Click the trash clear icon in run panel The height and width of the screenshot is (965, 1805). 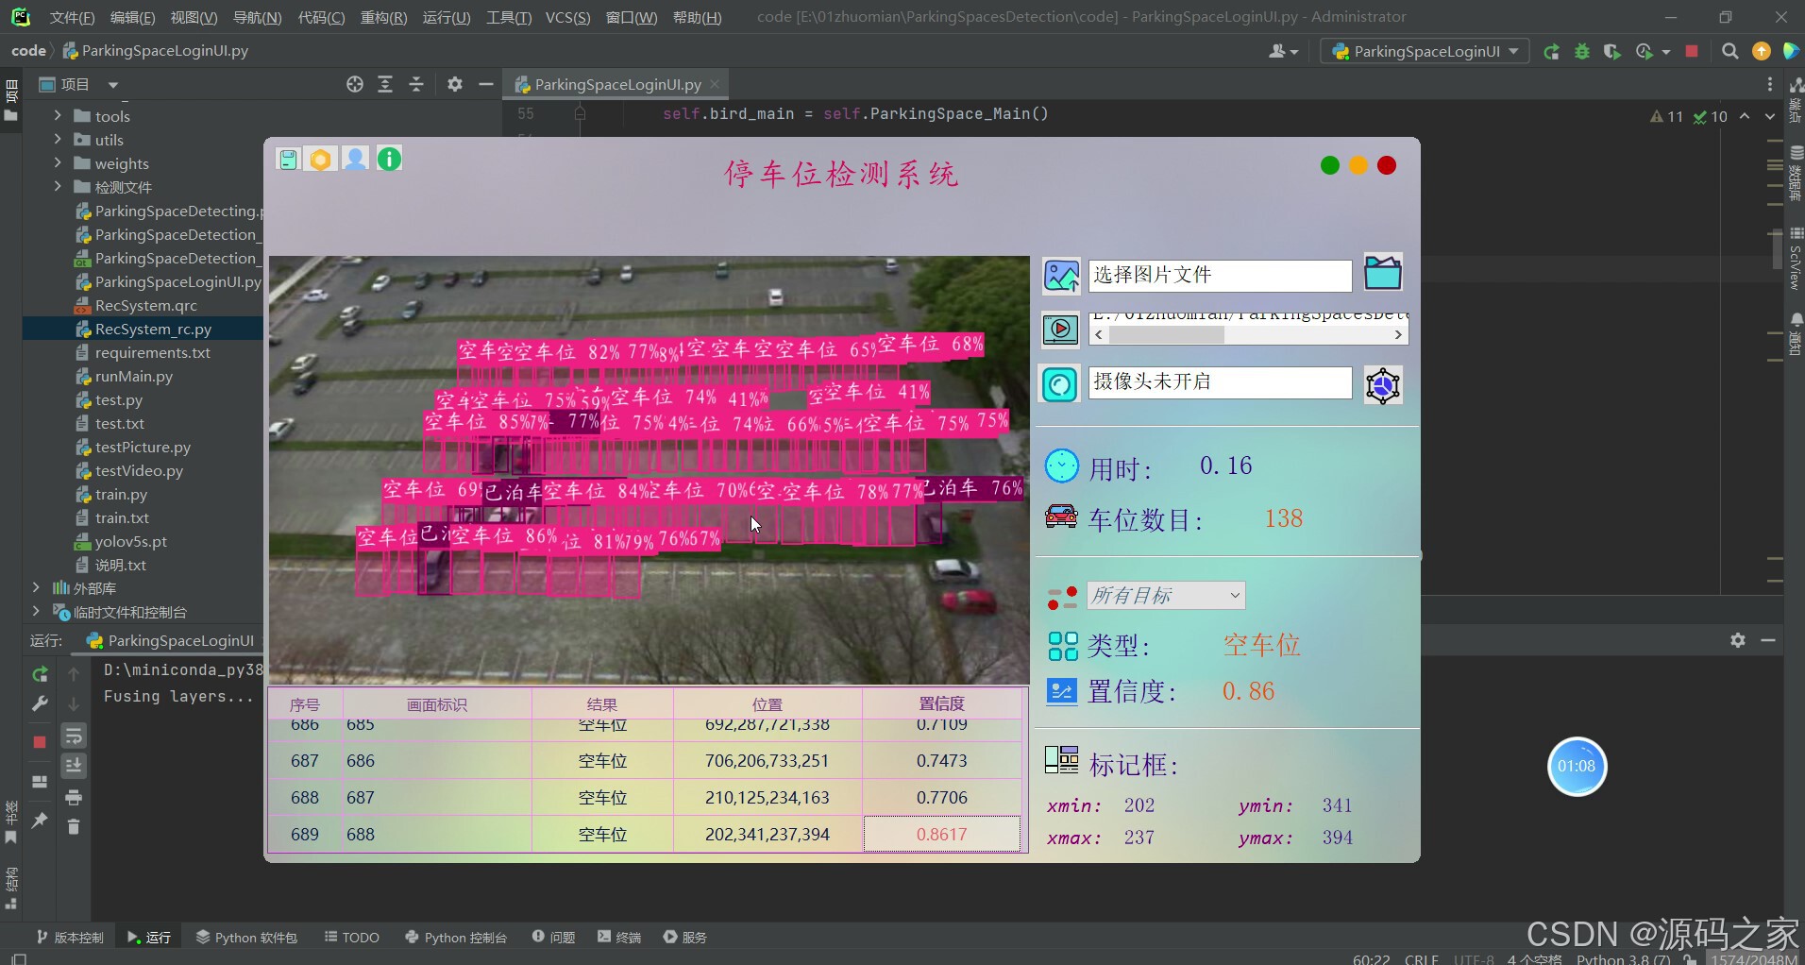[x=73, y=826]
